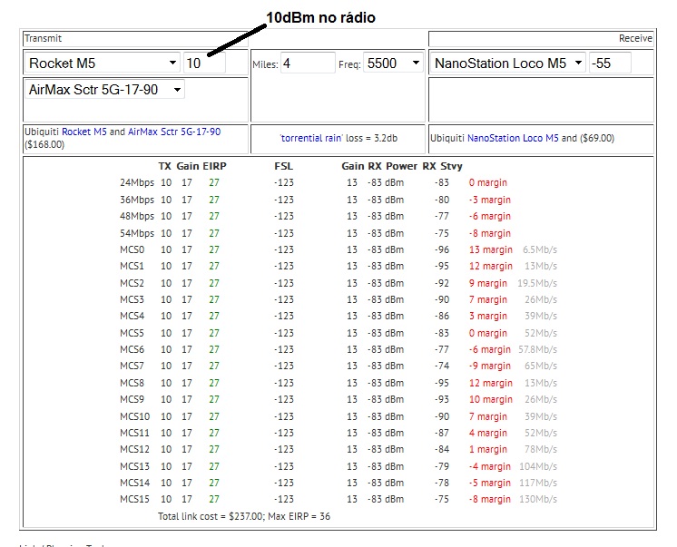Click the '19.5Mb/s' throughput value
The image size is (677, 547).
(537, 284)
